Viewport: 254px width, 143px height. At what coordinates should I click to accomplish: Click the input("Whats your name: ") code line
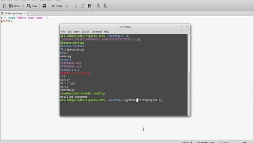[x=25, y=17]
